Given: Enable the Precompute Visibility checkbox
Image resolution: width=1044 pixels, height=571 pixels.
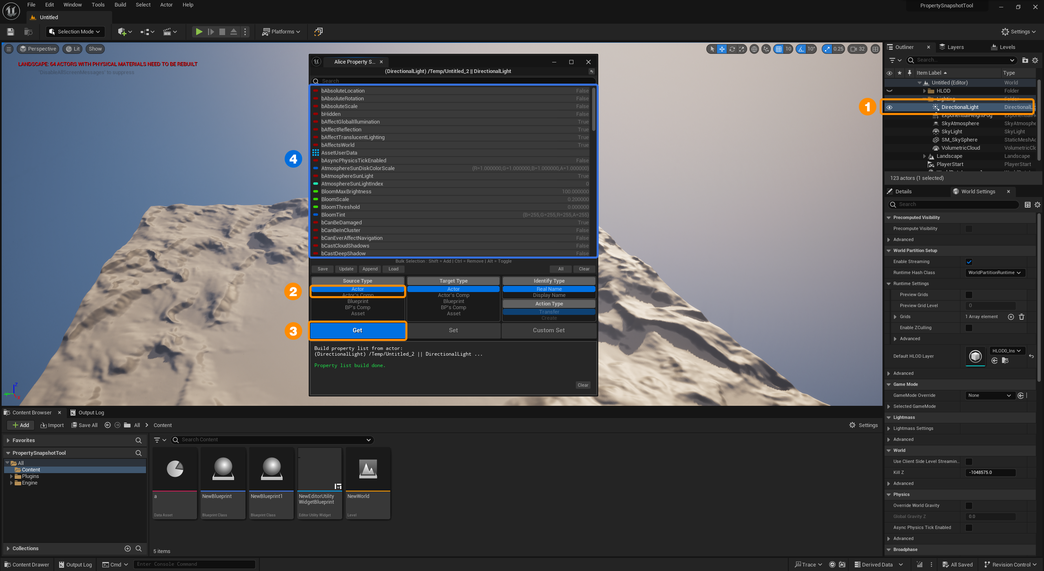Looking at the screenshot, I should coord(969,228).
